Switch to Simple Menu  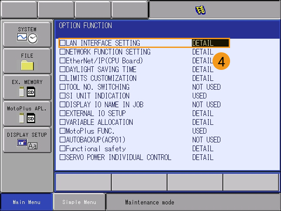(79, 202)
